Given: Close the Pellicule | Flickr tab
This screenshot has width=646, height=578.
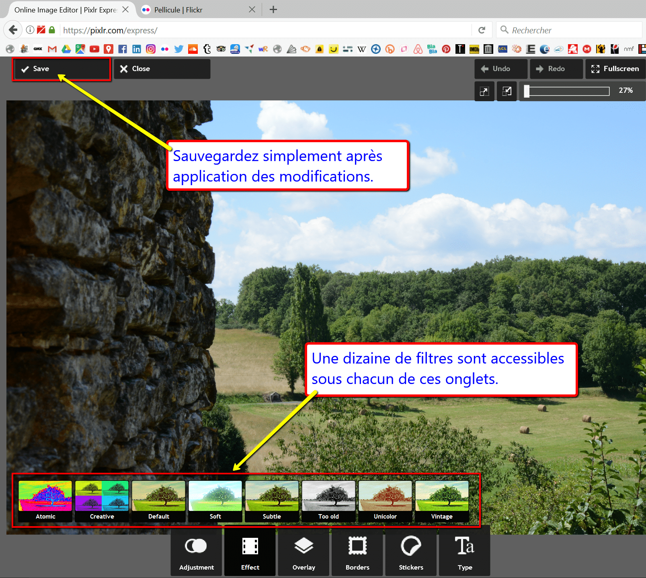Looking at the screenshot, I should [252, 10].
